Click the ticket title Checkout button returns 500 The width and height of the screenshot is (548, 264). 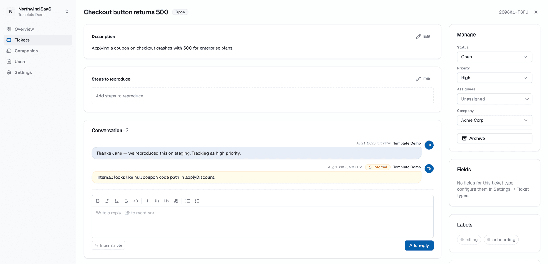click(x=126, y=12)
